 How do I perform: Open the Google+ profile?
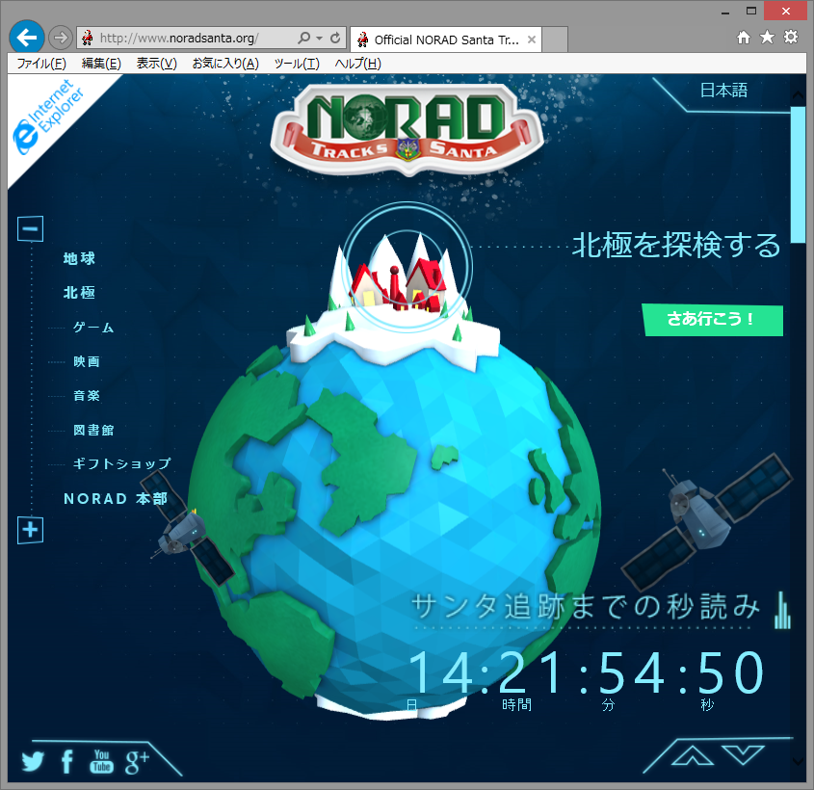pyautogui.click(x=137, y=761)
